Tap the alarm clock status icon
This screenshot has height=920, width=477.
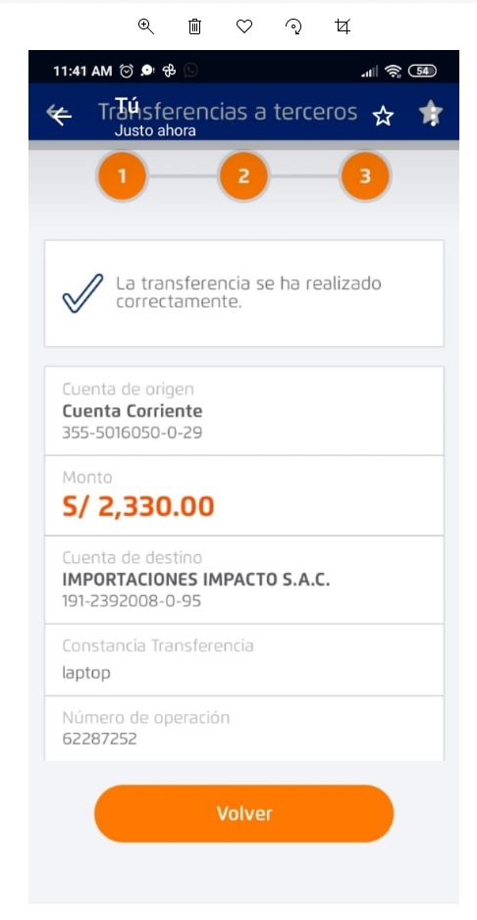(x=127, y=71)
